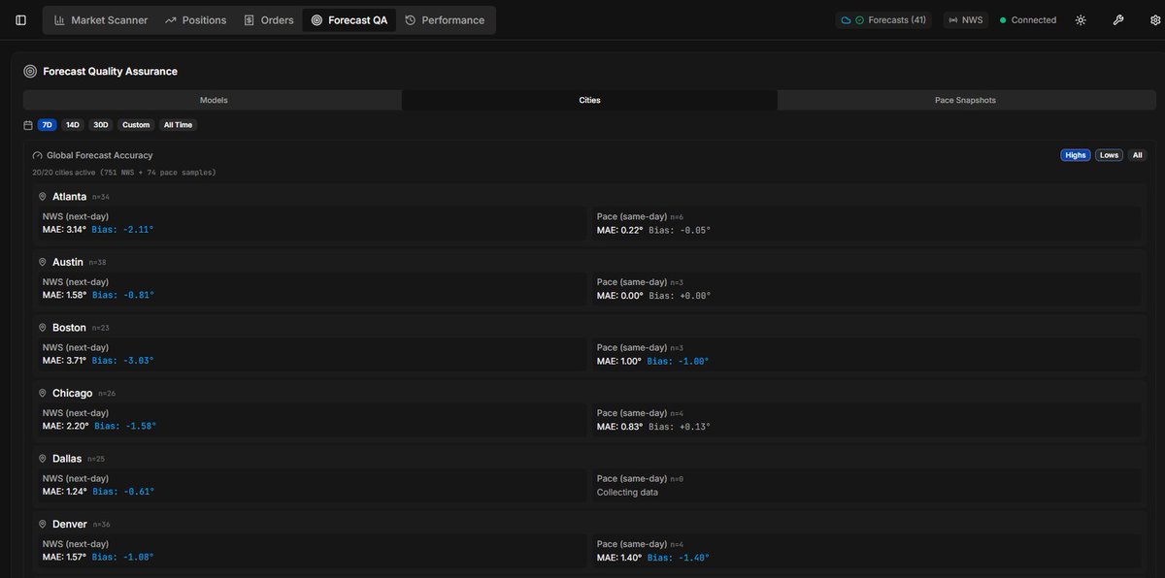Click Atlanta Pace MAE: 0.22° value
This screenshot has height=578, width=1165.
[x=620, y=230]
